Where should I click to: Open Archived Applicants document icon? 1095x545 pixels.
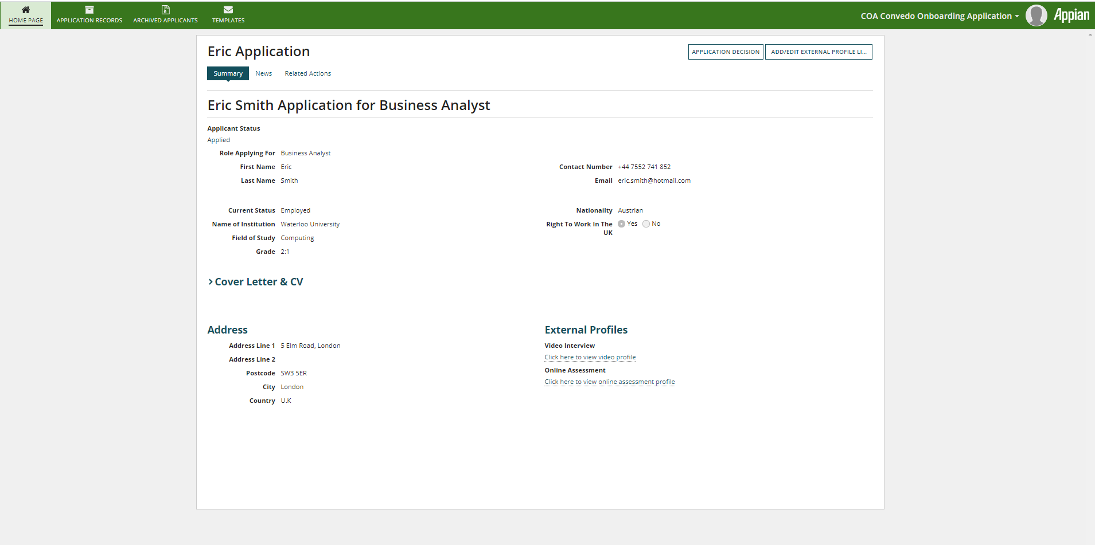pos(166,10)
